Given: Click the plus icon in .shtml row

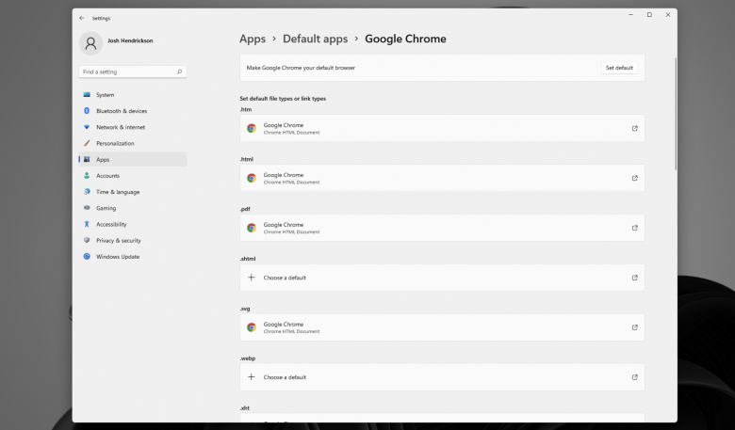Looking at the screenshot, I should [252, 278].
